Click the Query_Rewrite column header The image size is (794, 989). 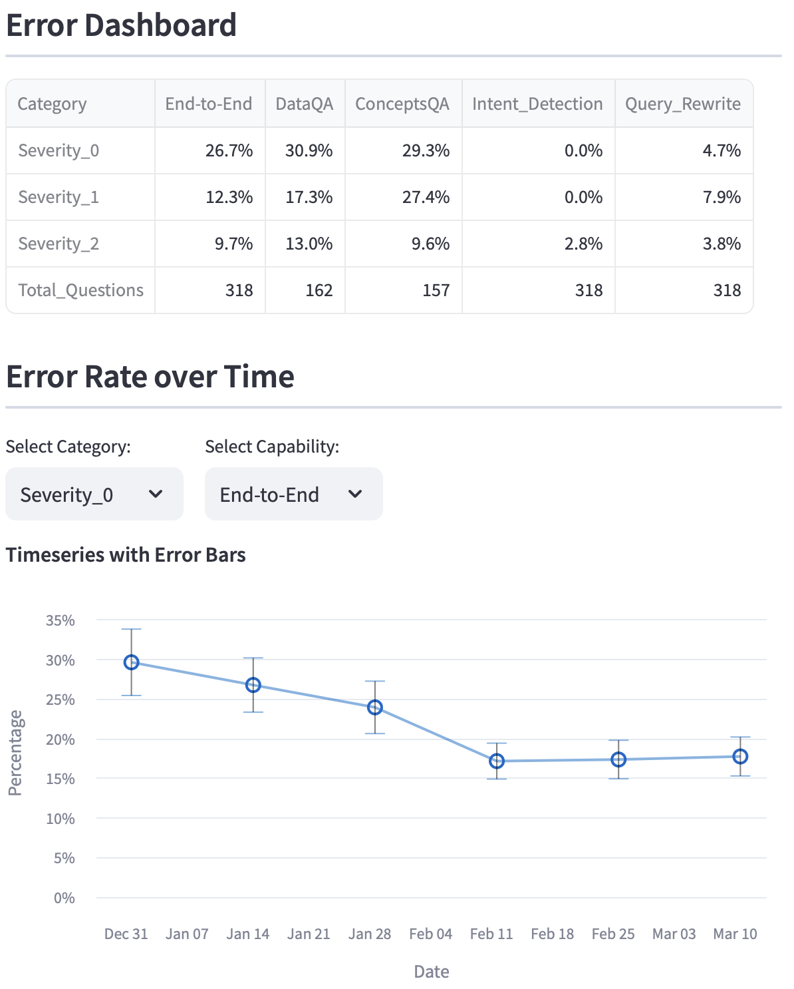pos(683,104)
